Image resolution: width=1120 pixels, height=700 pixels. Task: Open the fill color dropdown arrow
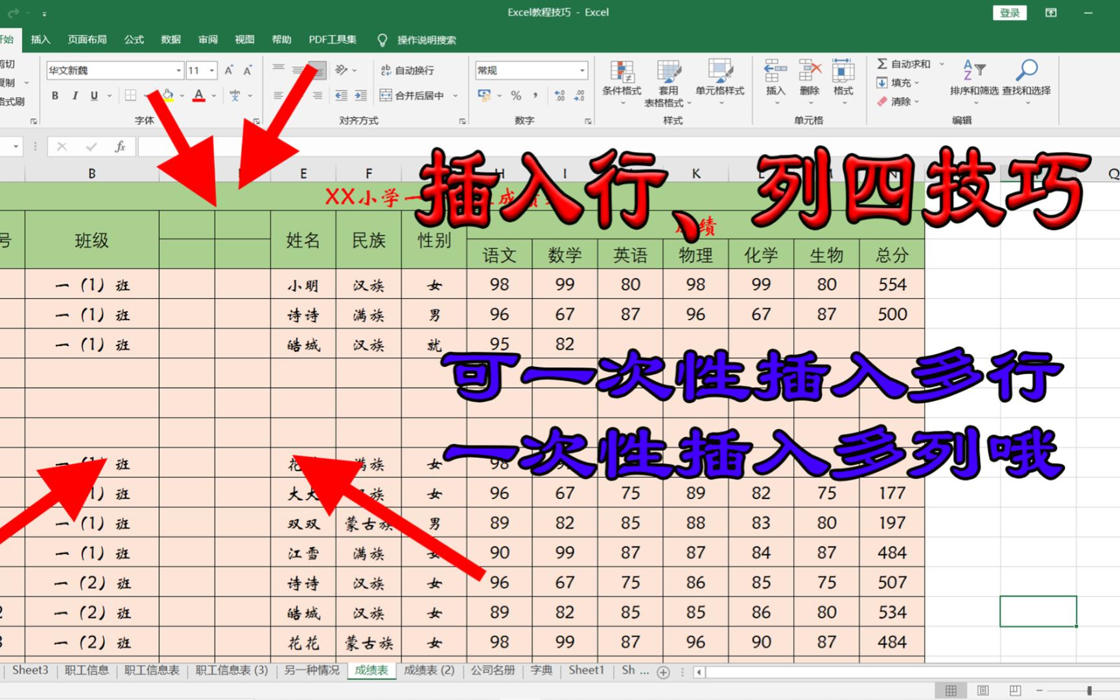(182, 96)
